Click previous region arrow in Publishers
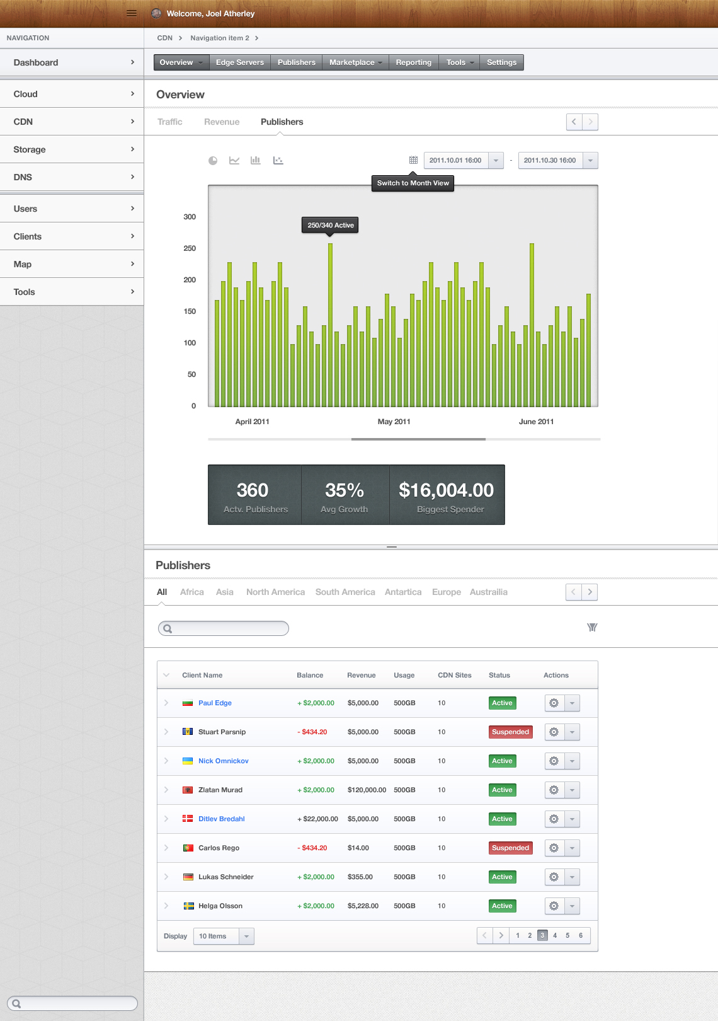Screen dimensions: 718x1021 coord(574,592)
